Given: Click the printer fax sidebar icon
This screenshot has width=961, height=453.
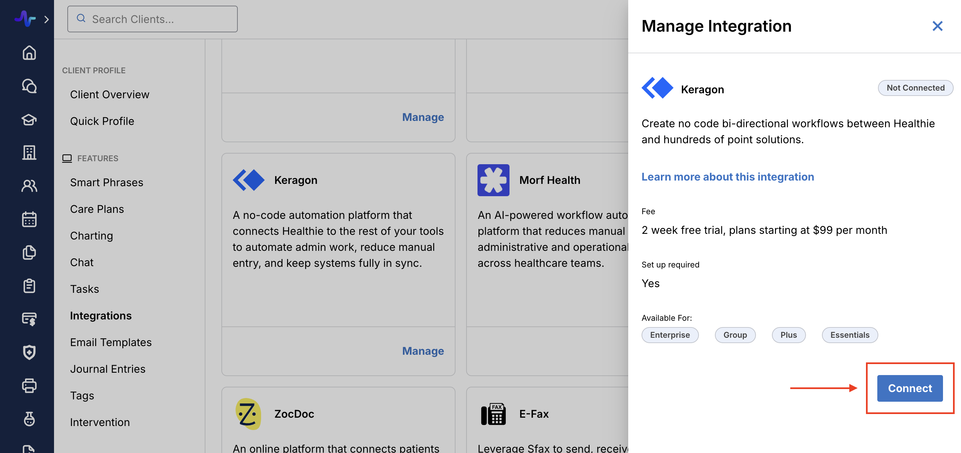Looking at the screenshot, I should click(x=29, y=386).
